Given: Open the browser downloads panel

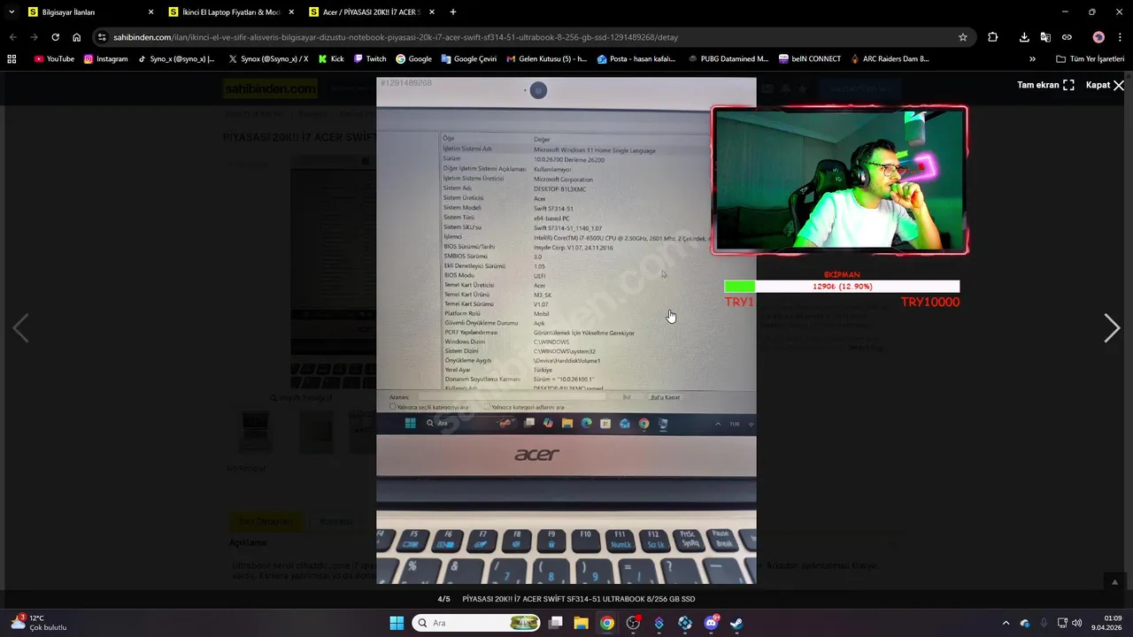Looking at the screenshot, I should click(x=1024, y=37).
